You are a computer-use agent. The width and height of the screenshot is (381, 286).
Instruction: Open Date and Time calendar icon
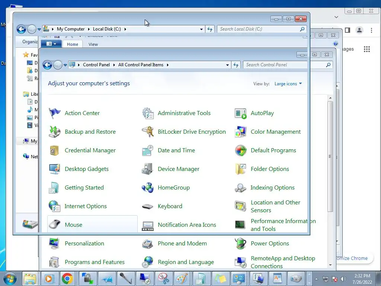click(x=148, y=150)
